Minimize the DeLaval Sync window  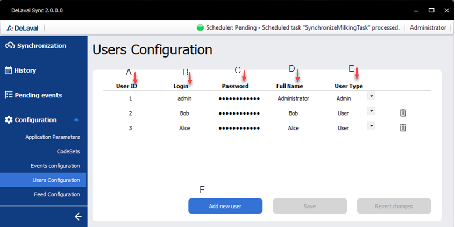(416, 11)
